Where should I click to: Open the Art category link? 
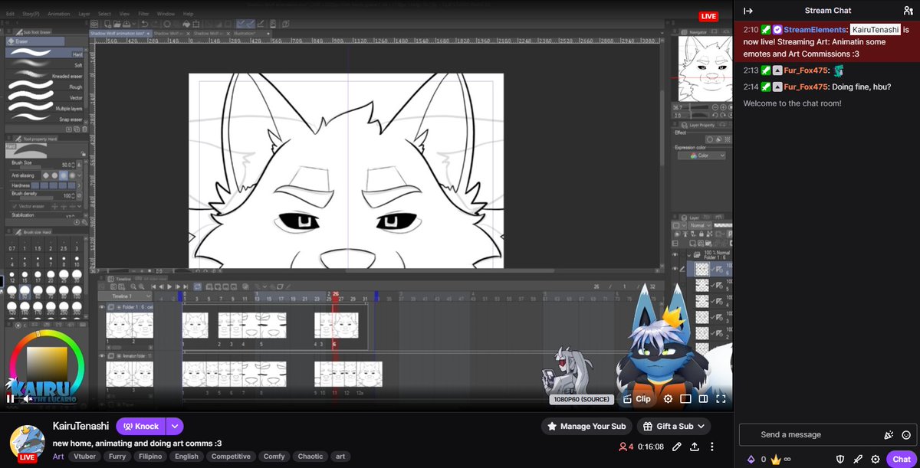click(58, 457)
